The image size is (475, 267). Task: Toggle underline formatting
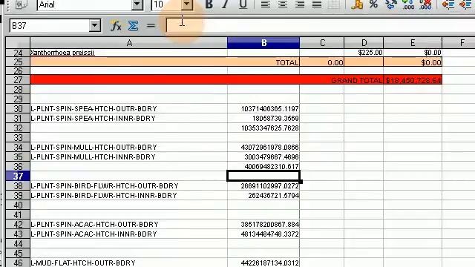pyautogui.click(x=243, y=4)
